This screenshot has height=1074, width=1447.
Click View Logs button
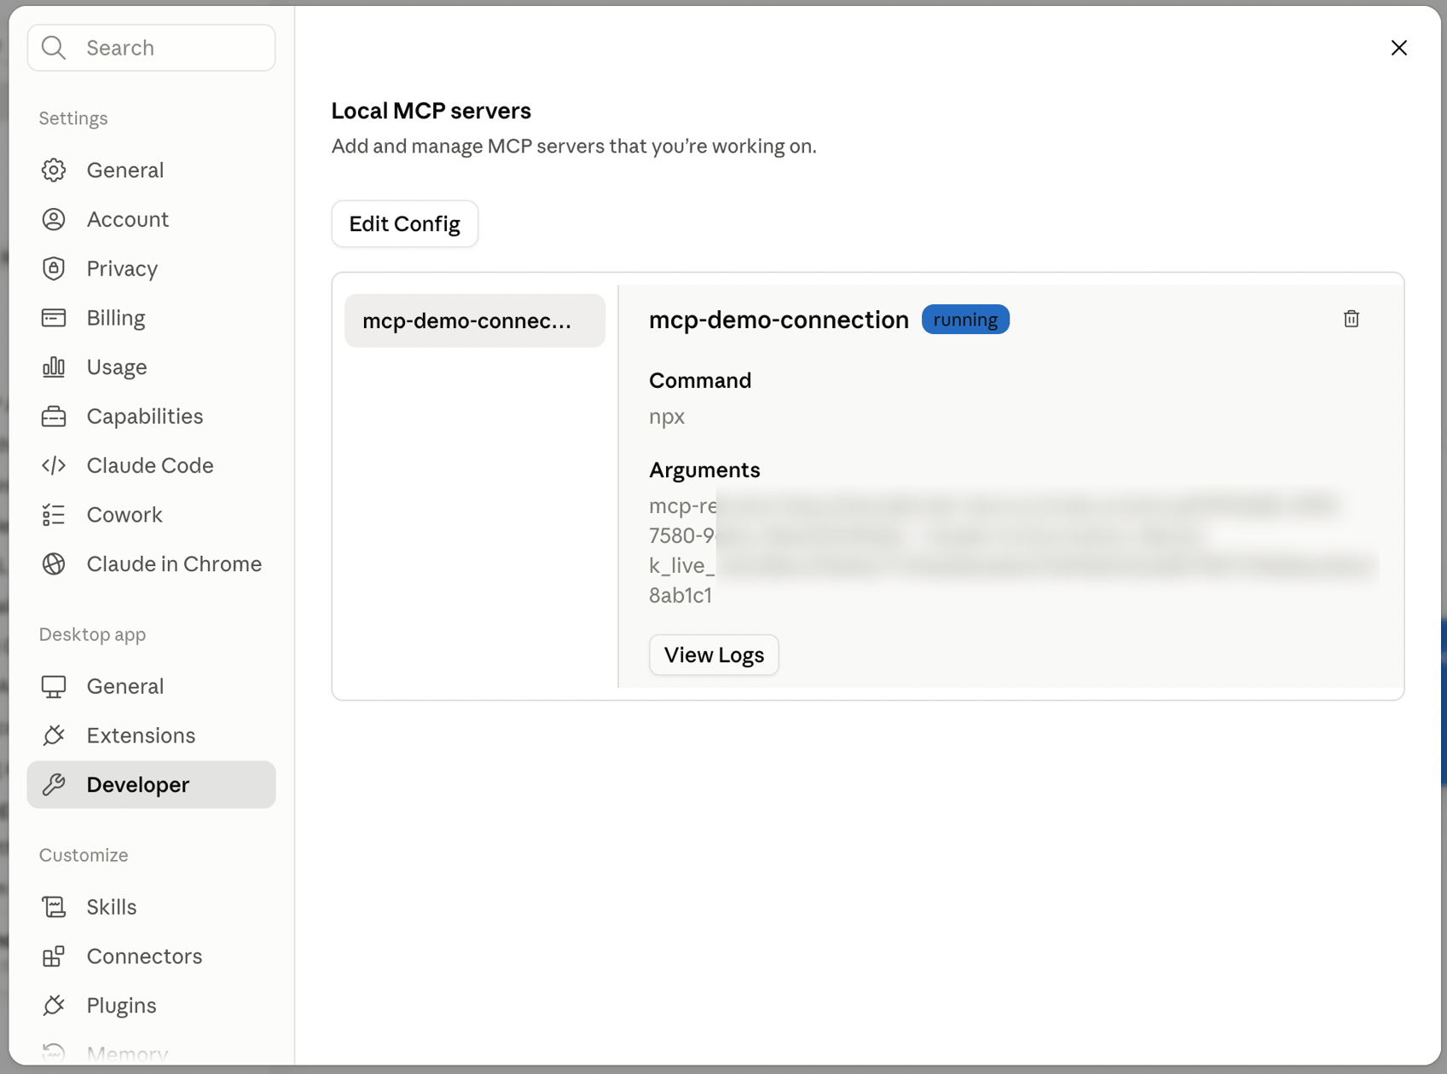(714, 655)
